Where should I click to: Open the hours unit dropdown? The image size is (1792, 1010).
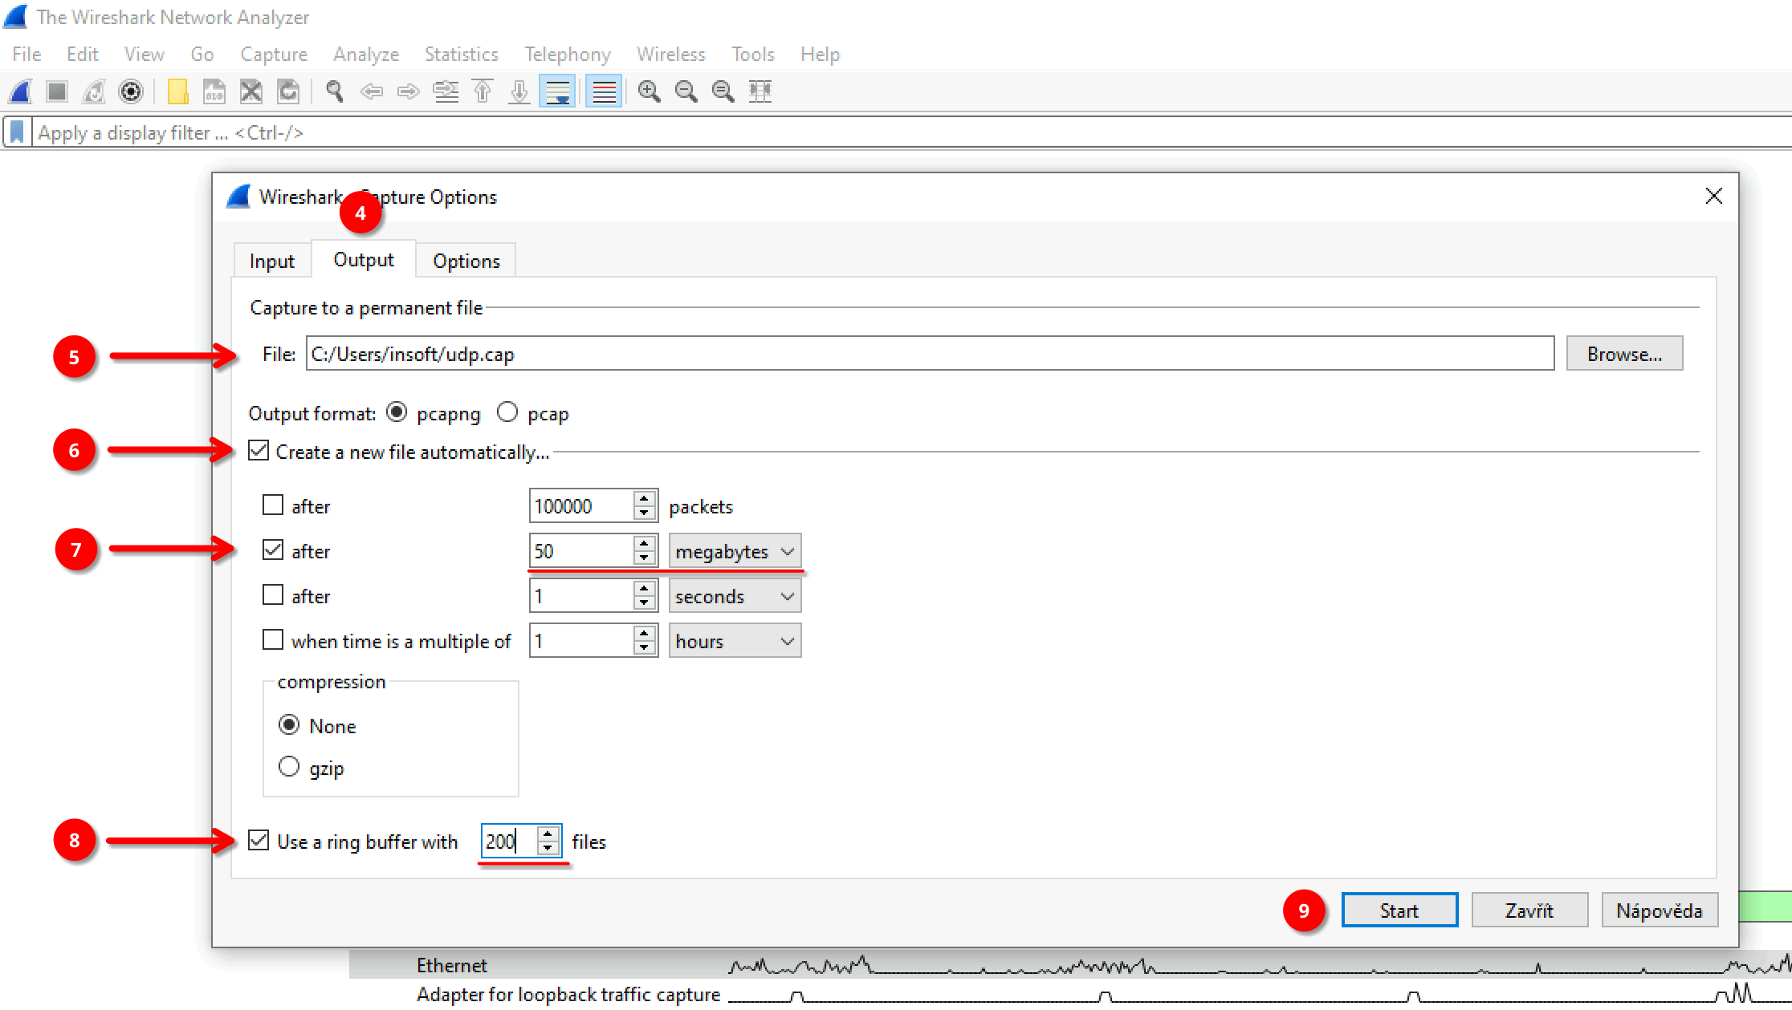pyautogui.click(x=735, y=641)
